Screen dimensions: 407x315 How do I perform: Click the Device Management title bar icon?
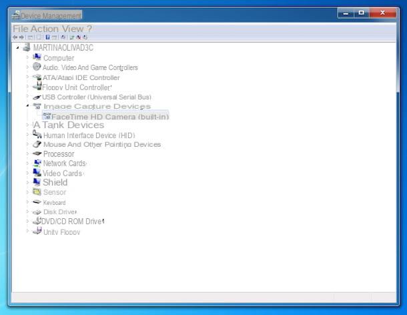pyautogui.click(x=16, y=15)
